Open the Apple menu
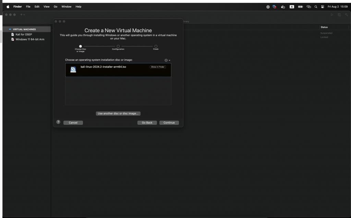 (8, 7)
